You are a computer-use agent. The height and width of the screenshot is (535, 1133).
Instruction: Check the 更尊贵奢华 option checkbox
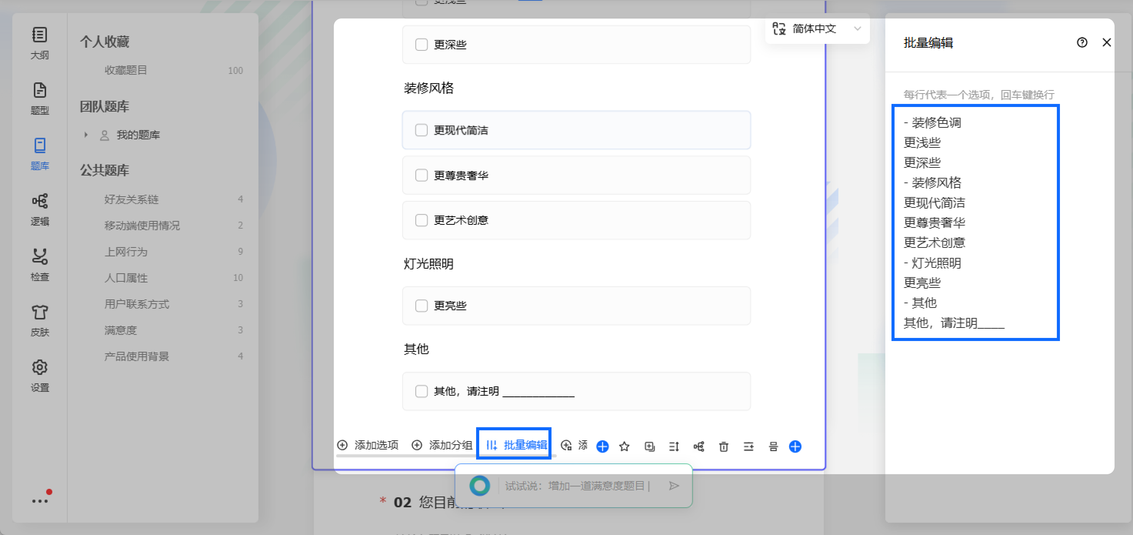pos(422,175)
